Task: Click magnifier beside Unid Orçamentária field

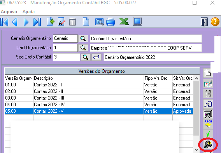Action: pyautogui.click(x=83, y=48)
